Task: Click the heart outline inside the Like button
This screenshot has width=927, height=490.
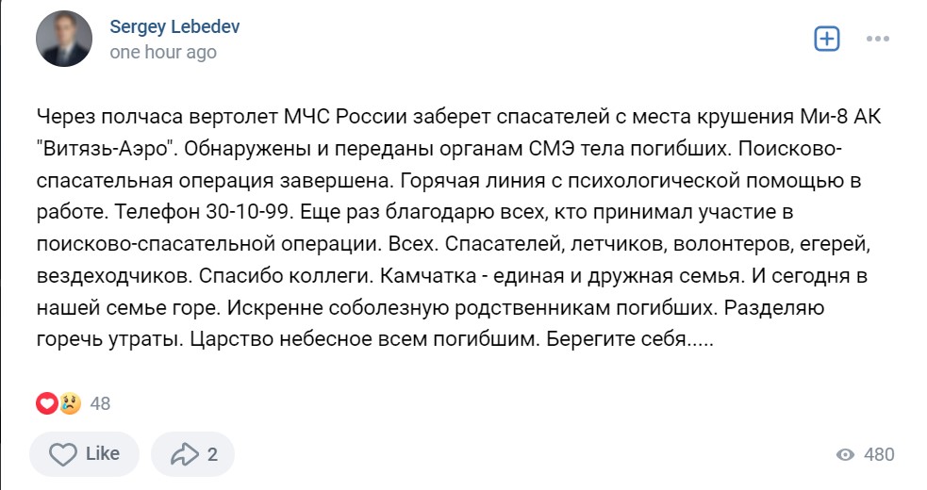Action: tap(62, 454)
